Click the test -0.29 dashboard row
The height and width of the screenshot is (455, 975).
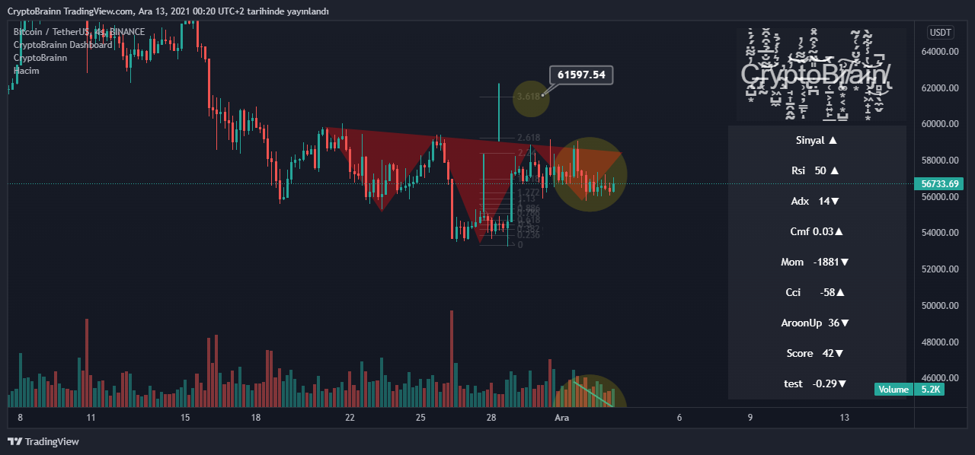click(x=817, y=383)
